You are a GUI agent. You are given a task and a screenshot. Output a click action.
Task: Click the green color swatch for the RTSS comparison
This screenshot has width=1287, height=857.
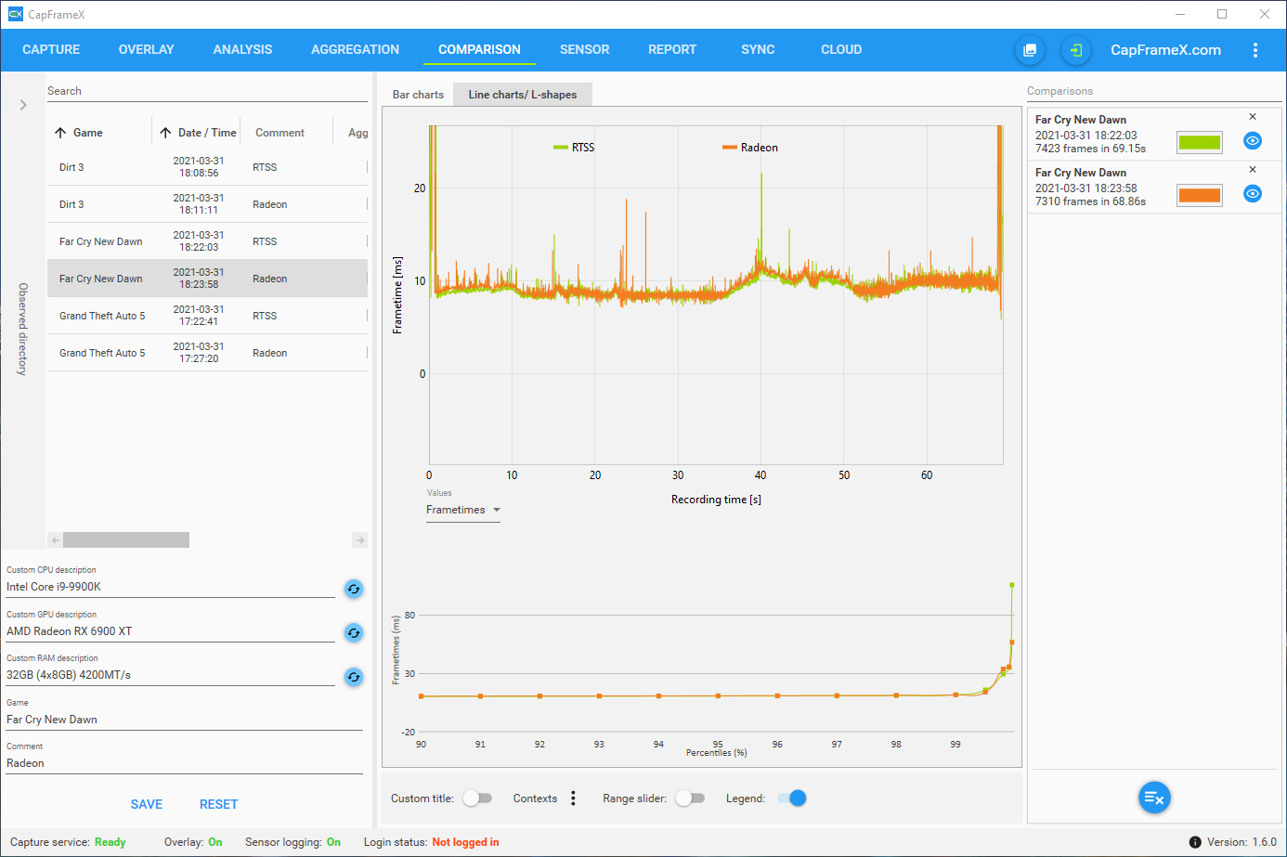point(1200,142)
